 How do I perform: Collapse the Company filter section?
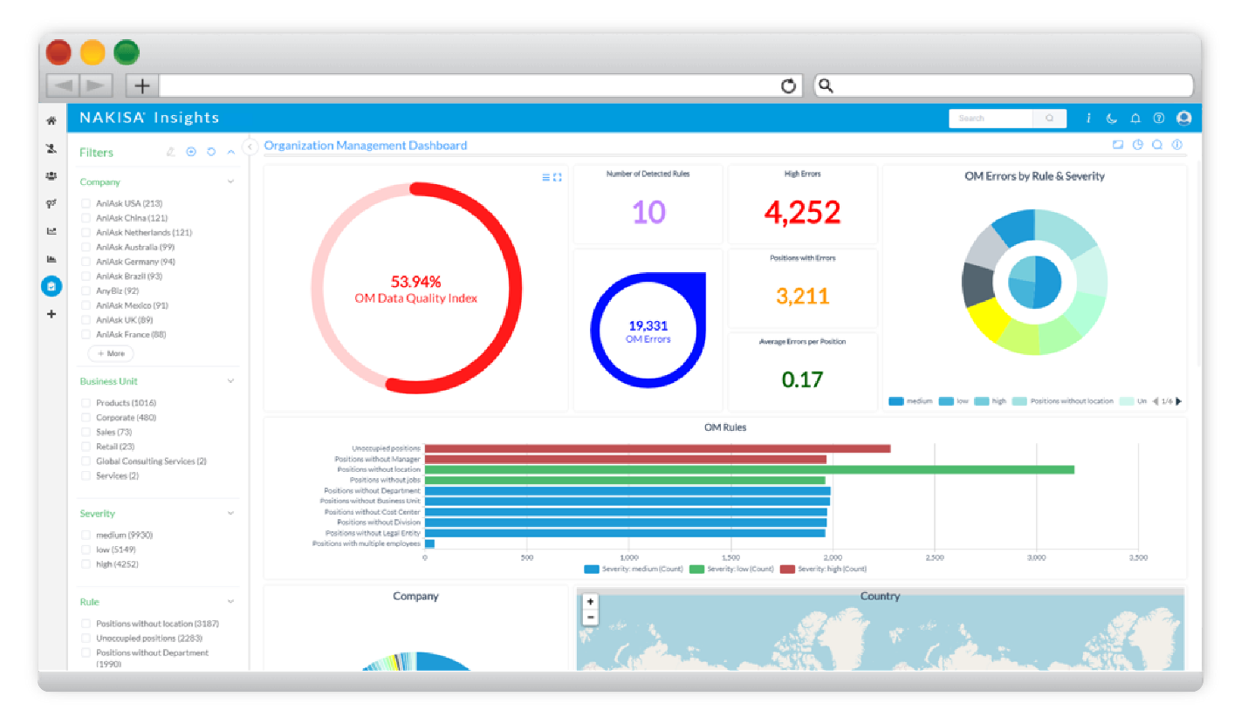[231, 182]
